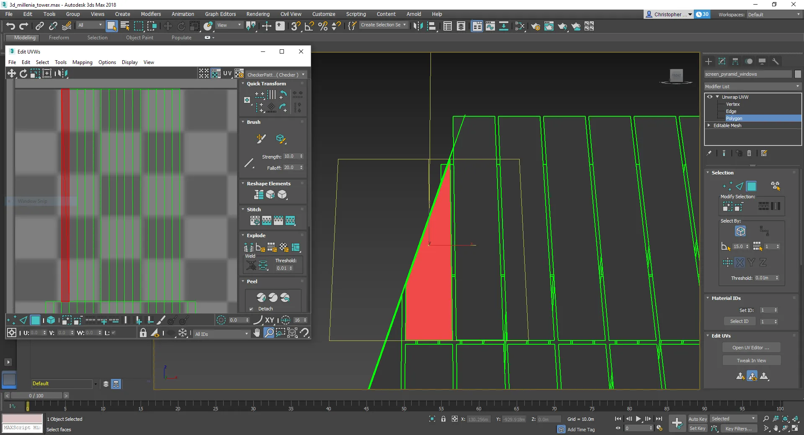Toggle the Auto Key button
This screenshot has width=804, height=435.
point(697,419)
